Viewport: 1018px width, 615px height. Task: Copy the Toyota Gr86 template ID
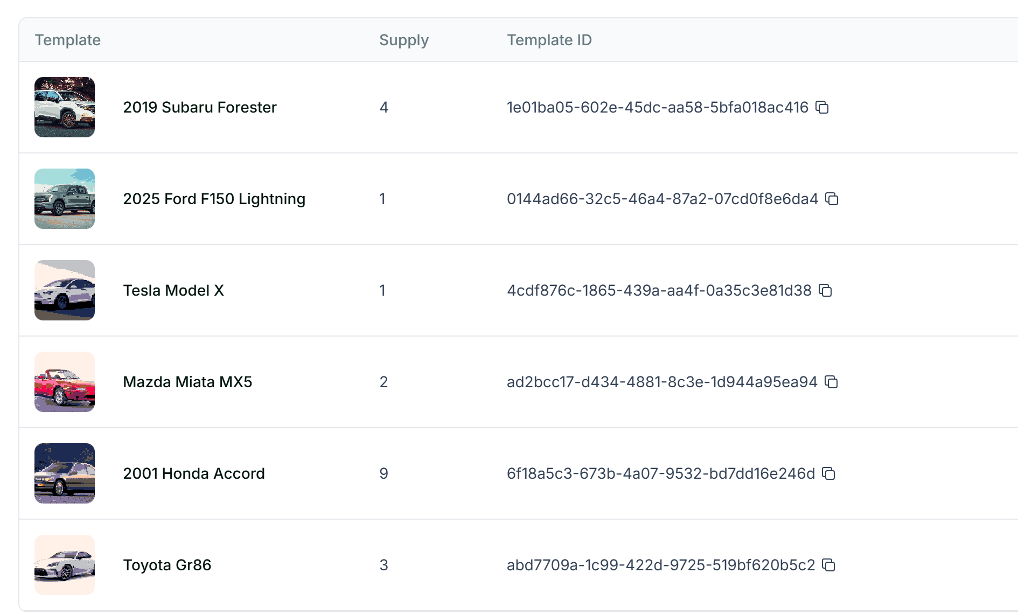point(828,565)
